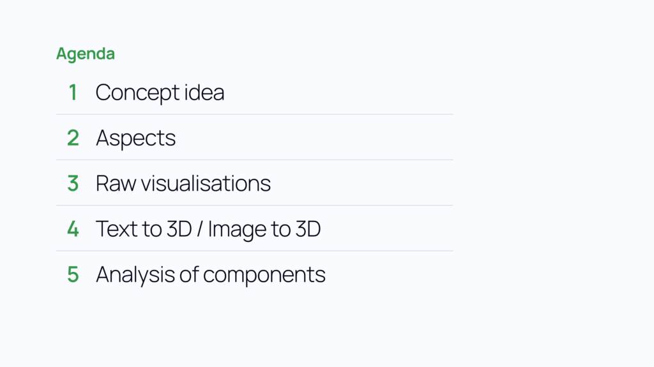Click the green number 4

pyautogui.click(x=73, y=228)
